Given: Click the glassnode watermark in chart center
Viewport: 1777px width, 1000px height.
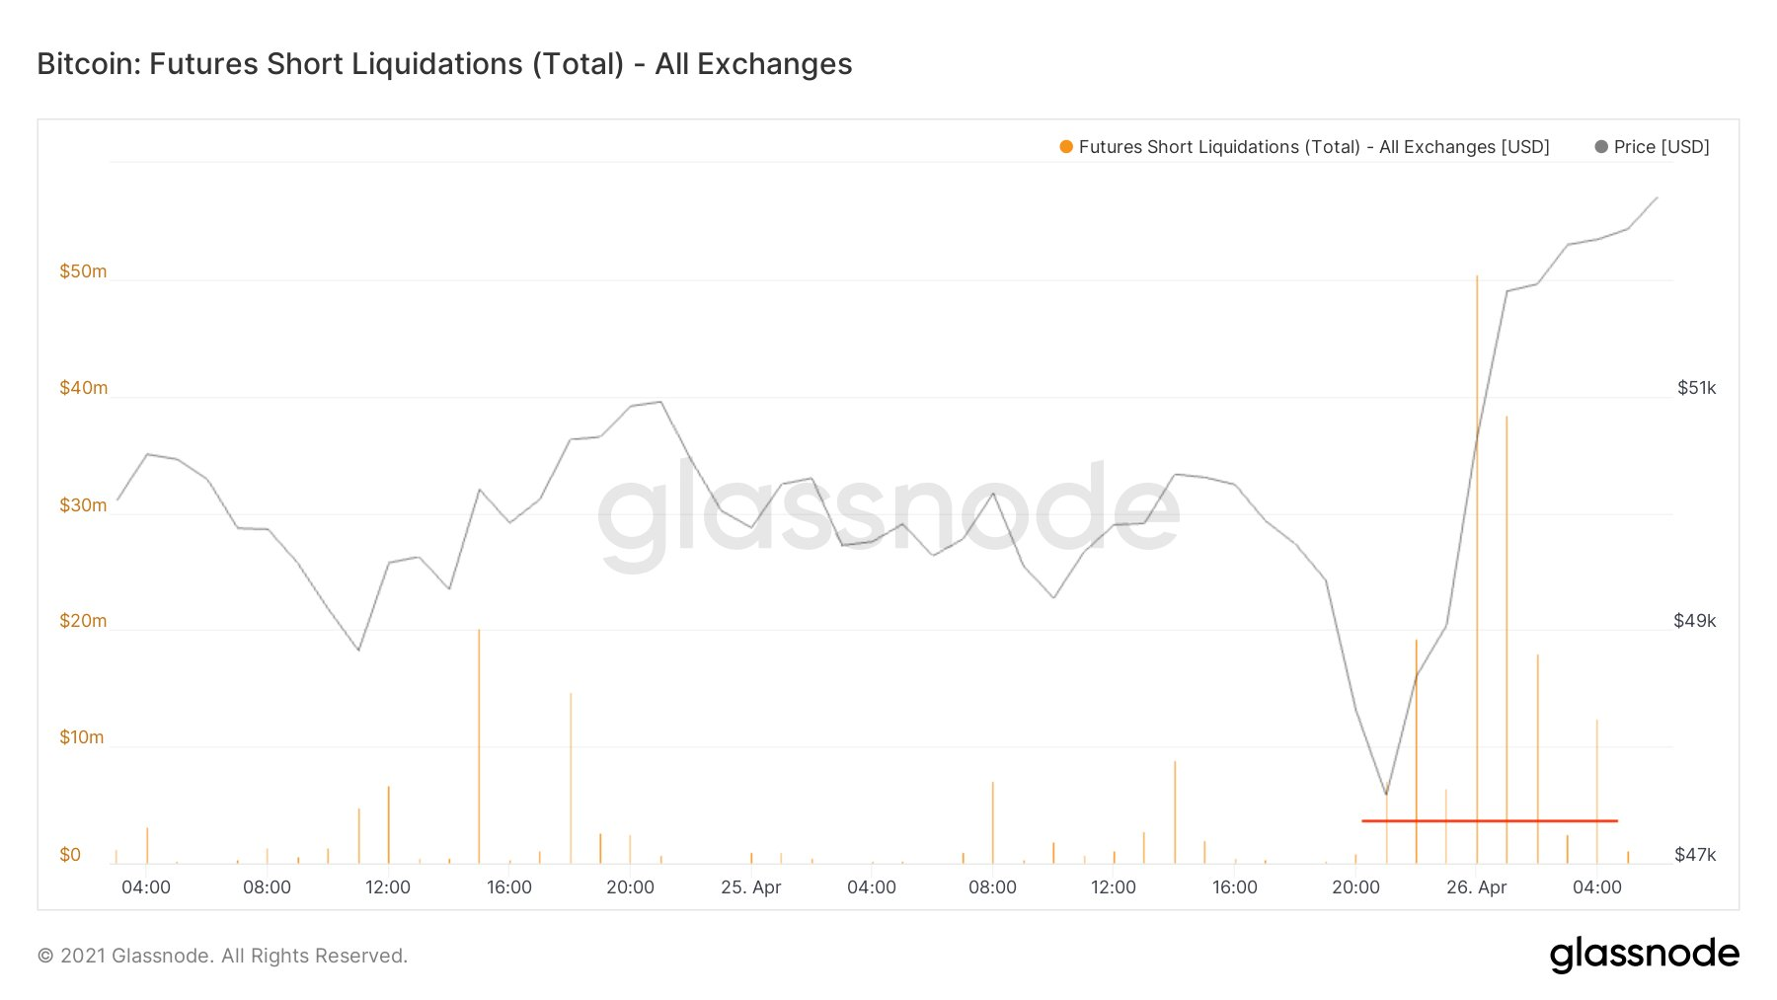Looking at the screenshot, I should tap(888, 513).
